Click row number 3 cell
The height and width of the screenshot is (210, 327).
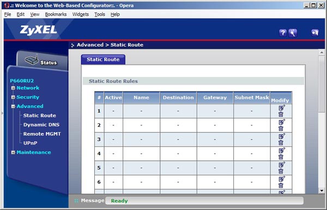(x=99, y=139)
